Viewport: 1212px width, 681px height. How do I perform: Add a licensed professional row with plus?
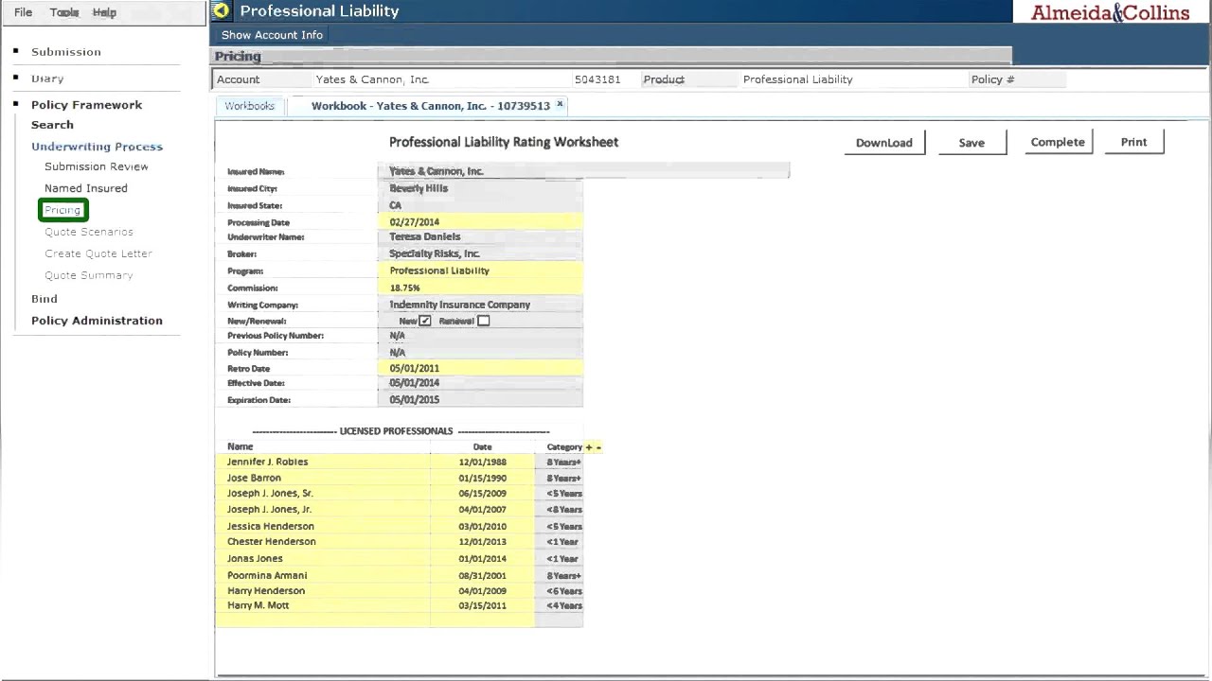[x=589, y=447]
